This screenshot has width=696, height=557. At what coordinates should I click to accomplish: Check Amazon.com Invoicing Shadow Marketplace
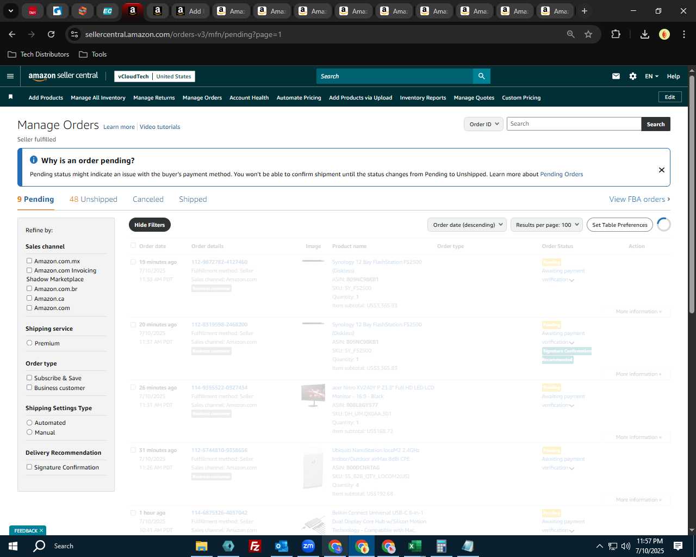(x=29, y=270)
